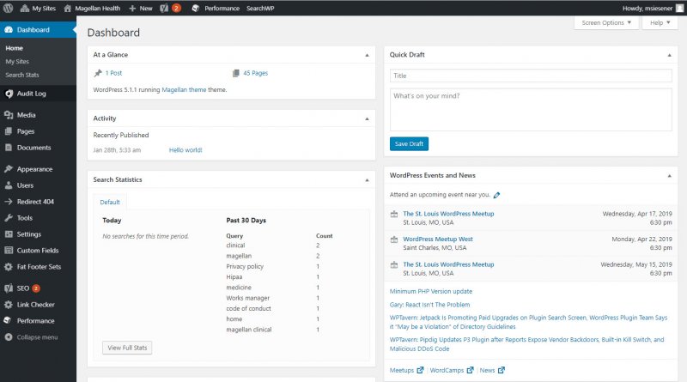
Task: Open Magellan theme link
Action: tap(184, 89)
